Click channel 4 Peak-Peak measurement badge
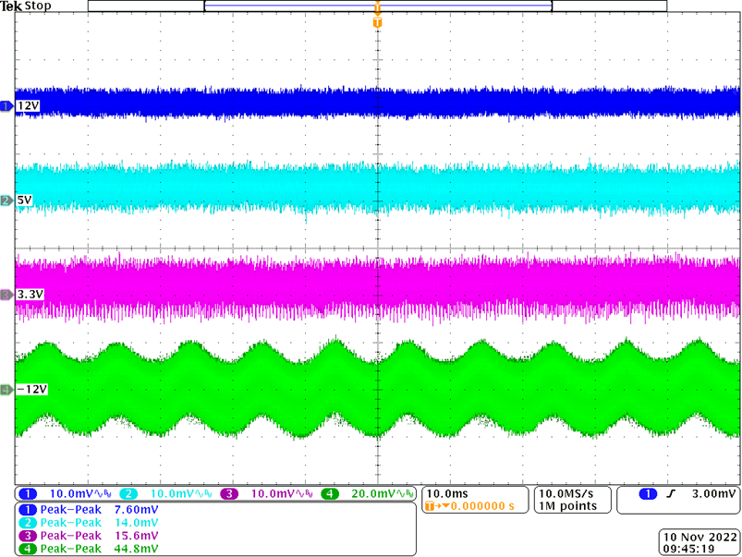Viewport: 742px width, 557px height. coord(28,549)
